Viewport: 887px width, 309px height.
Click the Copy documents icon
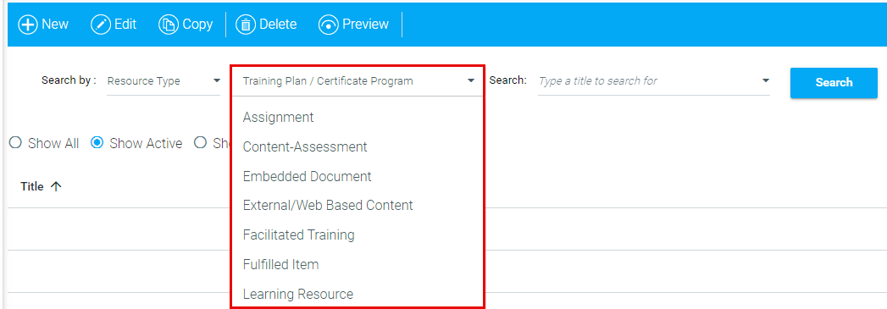(169, 25)
